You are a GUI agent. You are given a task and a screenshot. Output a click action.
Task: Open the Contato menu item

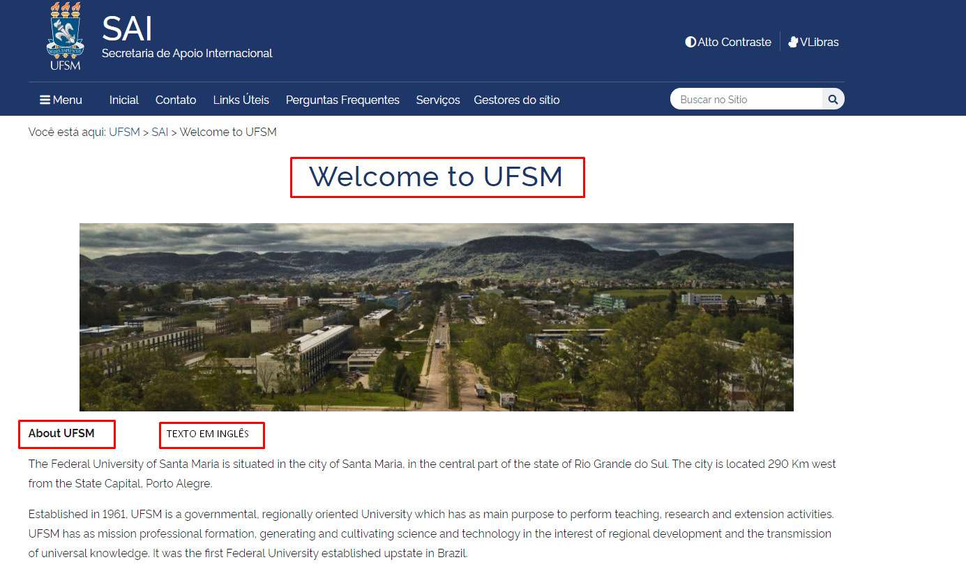click(176, 100)
